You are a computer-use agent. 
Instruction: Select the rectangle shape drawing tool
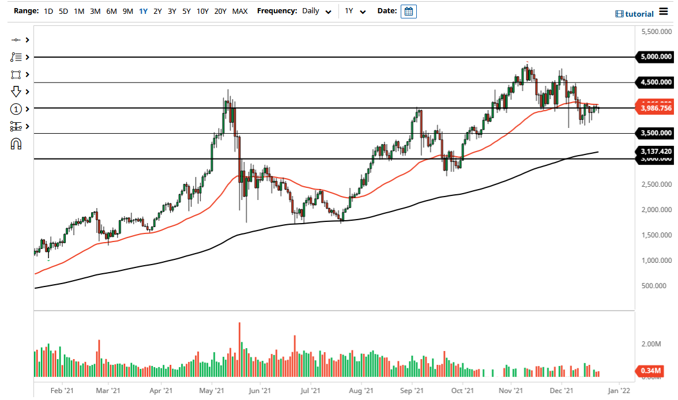(x=16, y=74)
